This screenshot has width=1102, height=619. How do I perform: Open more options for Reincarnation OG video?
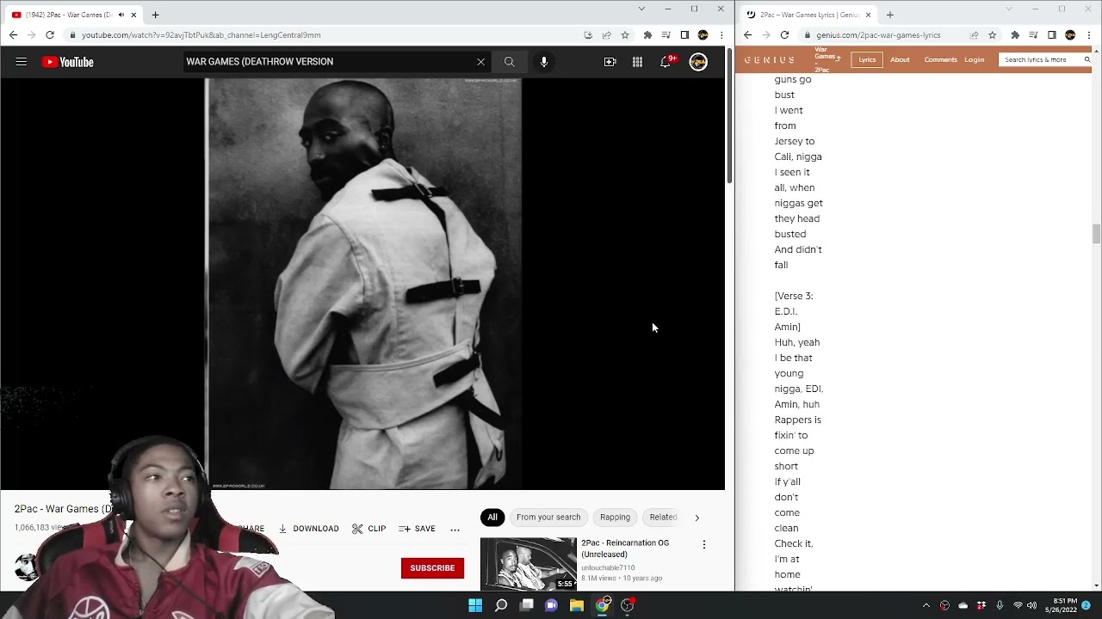click(704, 545)
